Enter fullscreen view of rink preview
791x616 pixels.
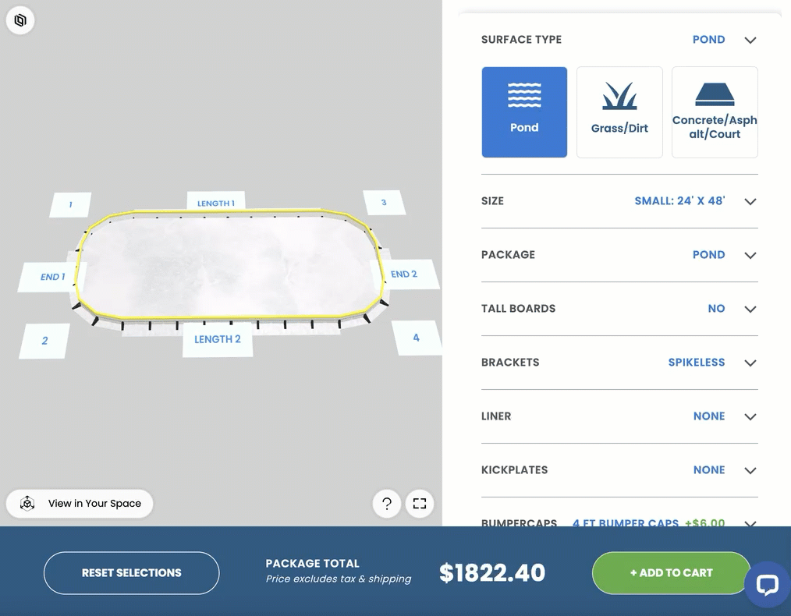tap(420, 504)
